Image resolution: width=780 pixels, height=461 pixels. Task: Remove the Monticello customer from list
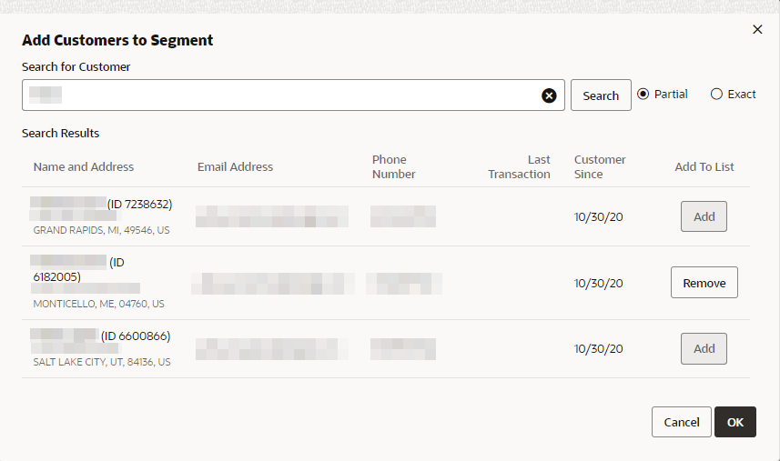(704, 283)
